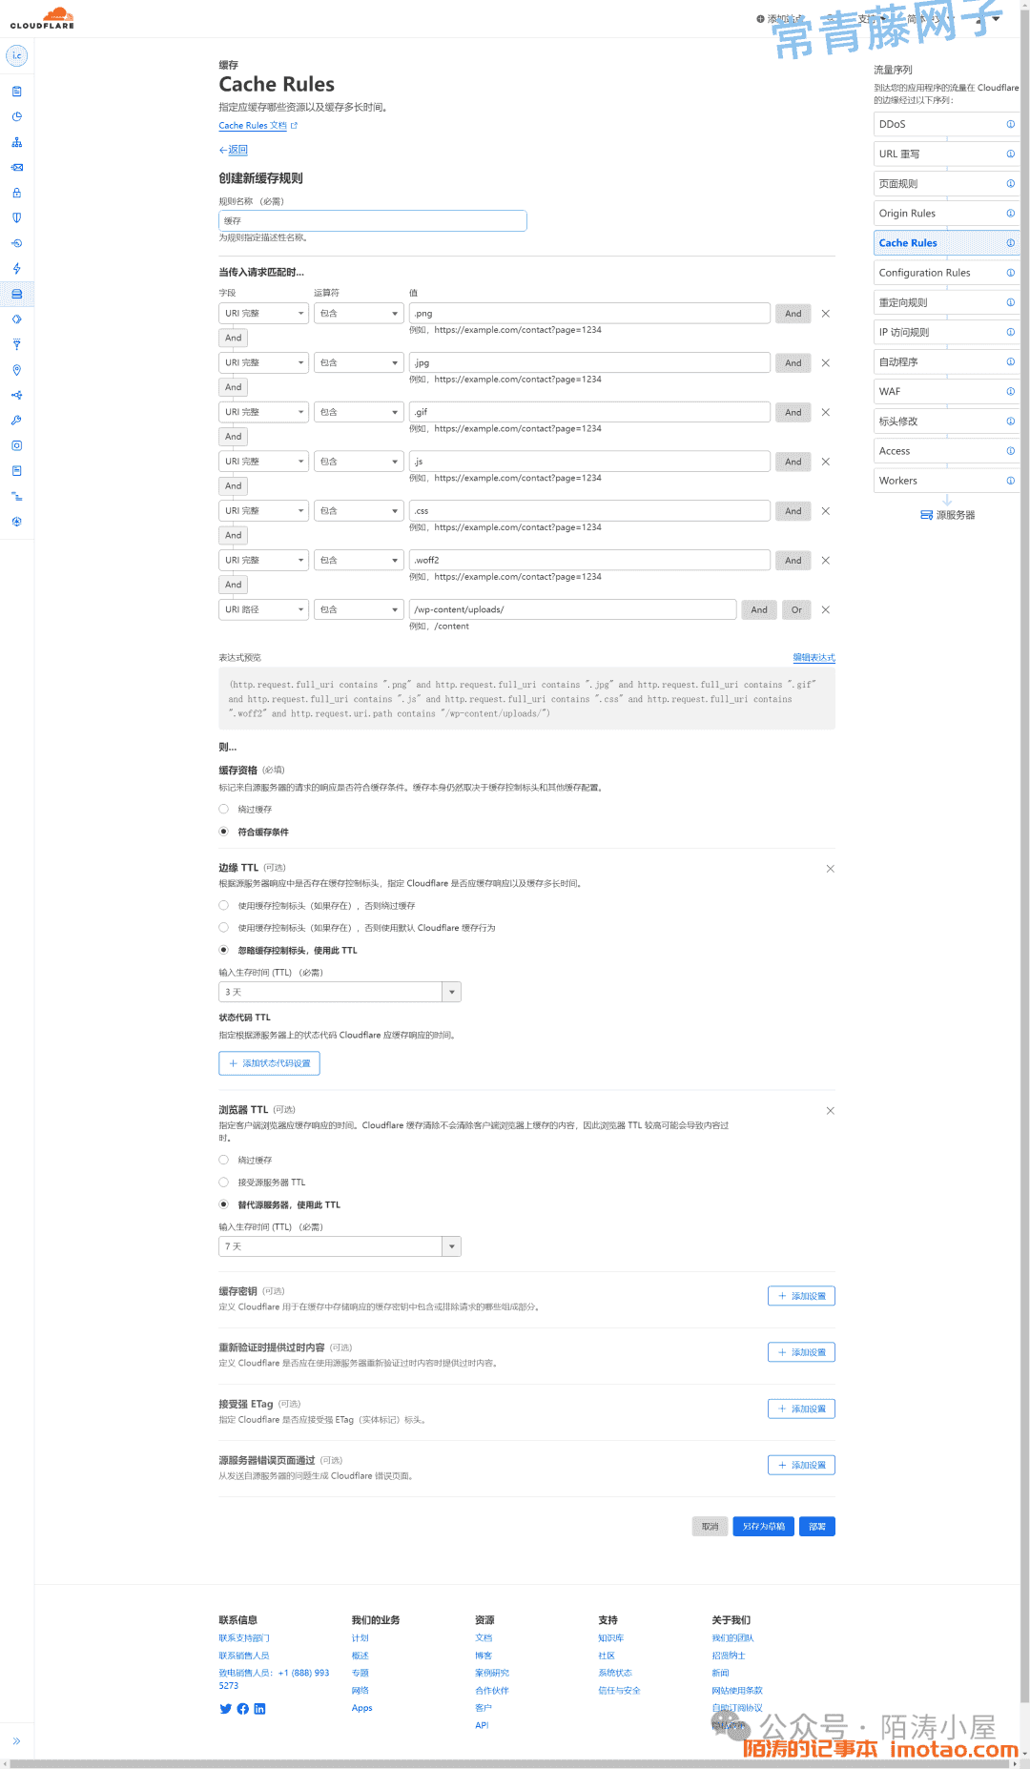Open the Rules funnel sidebar icon
This screenshot has width=1030, height=1769.
coord(16,344)
